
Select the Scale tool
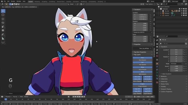(3, 27)
